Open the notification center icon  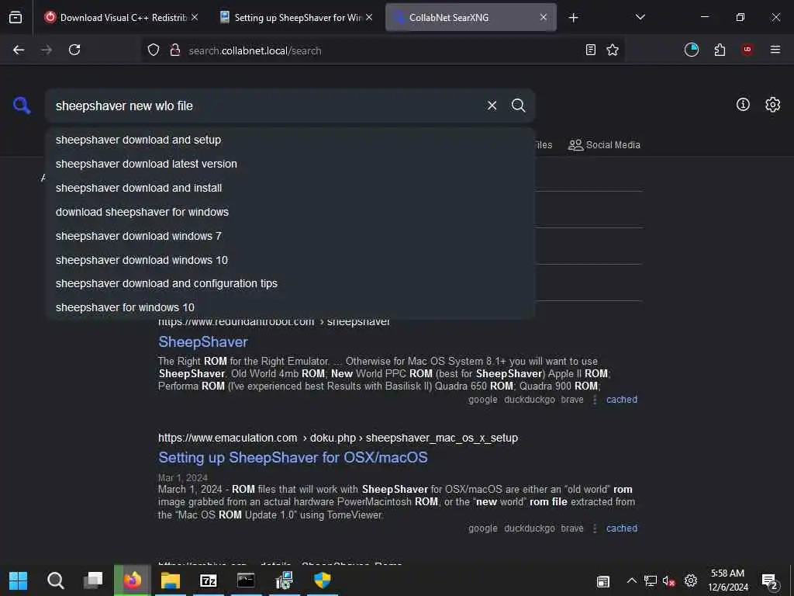pyautogui.click(x=770, y=582)
